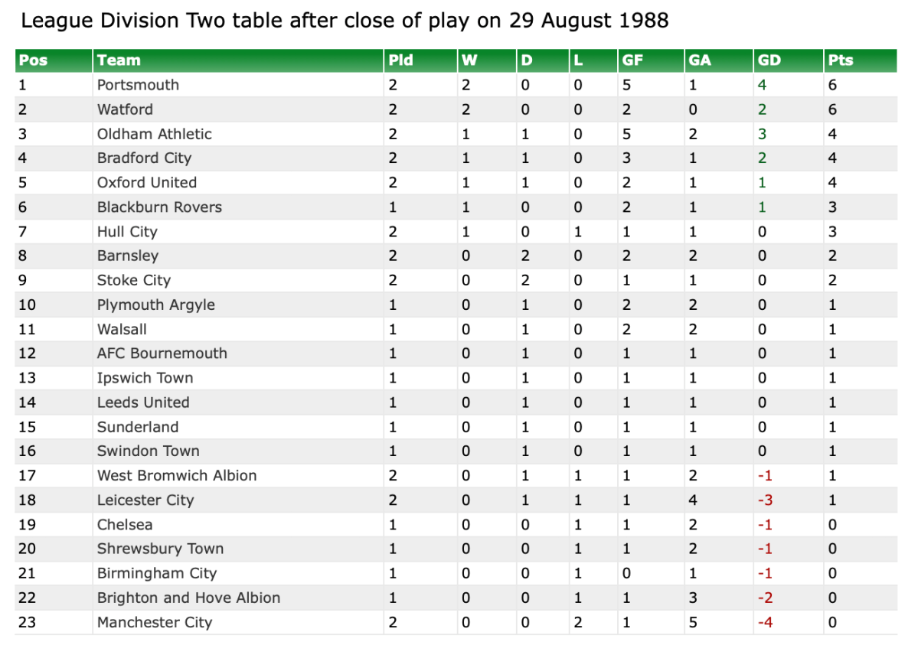The width and height of the screenshot is (918, 645).
Task: Select Watford in the team column
Action: [x=125, y=109]
